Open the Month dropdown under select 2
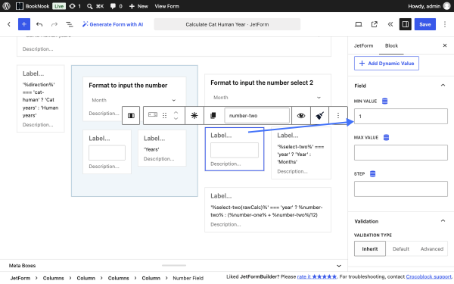Viewport: 454px width, 284px height. [x=268, y=98]
